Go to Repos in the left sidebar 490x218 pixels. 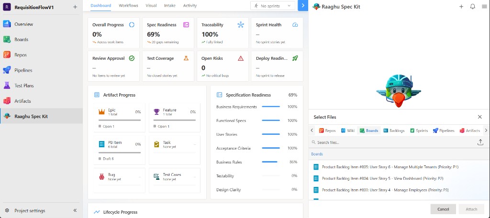point(41,54)
